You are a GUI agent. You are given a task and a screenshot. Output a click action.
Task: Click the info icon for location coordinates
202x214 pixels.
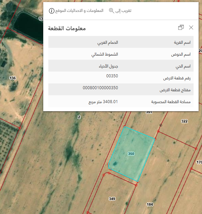[52, 11]
